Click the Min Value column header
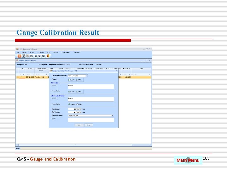Viewport: 227px width, 170px height. pyautogui.click(x=126, y=70)
